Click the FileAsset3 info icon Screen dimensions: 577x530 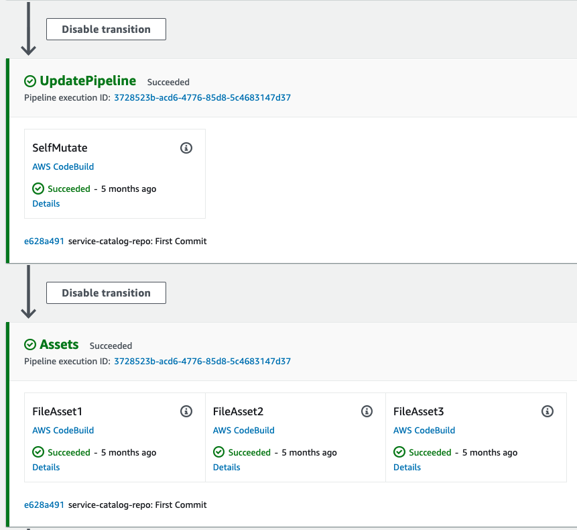tap(548, 411)
